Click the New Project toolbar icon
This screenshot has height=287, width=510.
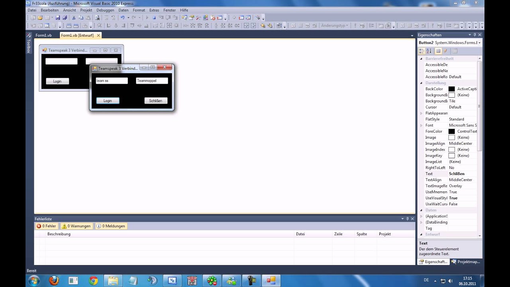tap(33, 18)
